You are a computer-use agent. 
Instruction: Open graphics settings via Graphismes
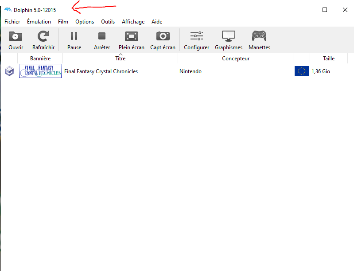(229, 40)
